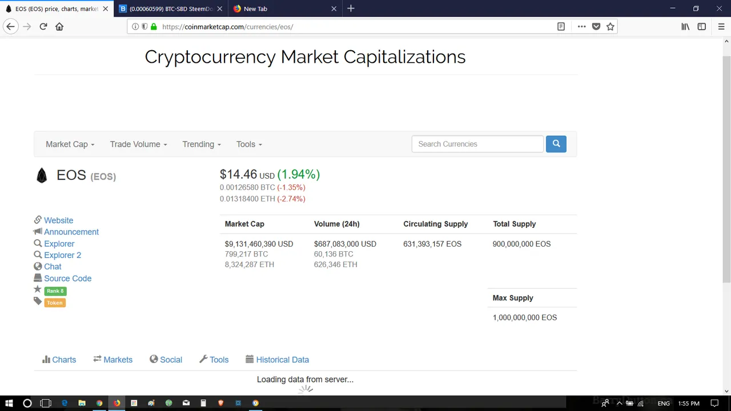Image resolution: width=731 pixels, height=411 pixels.
Task: Open the Charts tab
Action: [59, 360]
